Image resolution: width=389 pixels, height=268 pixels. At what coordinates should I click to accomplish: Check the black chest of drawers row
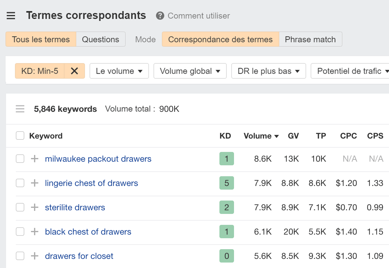click(20, 232)
